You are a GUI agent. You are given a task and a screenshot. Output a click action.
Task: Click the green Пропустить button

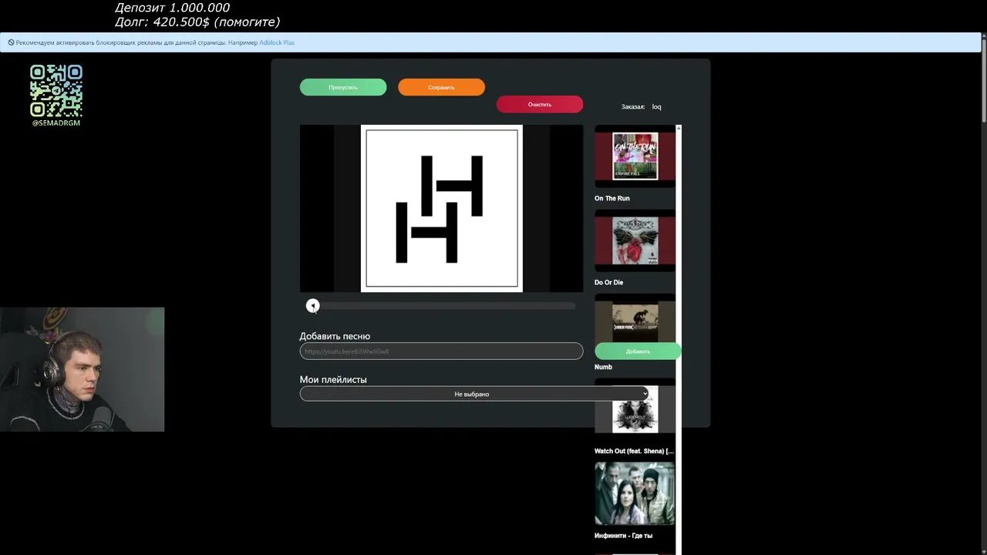coord(343,87)
